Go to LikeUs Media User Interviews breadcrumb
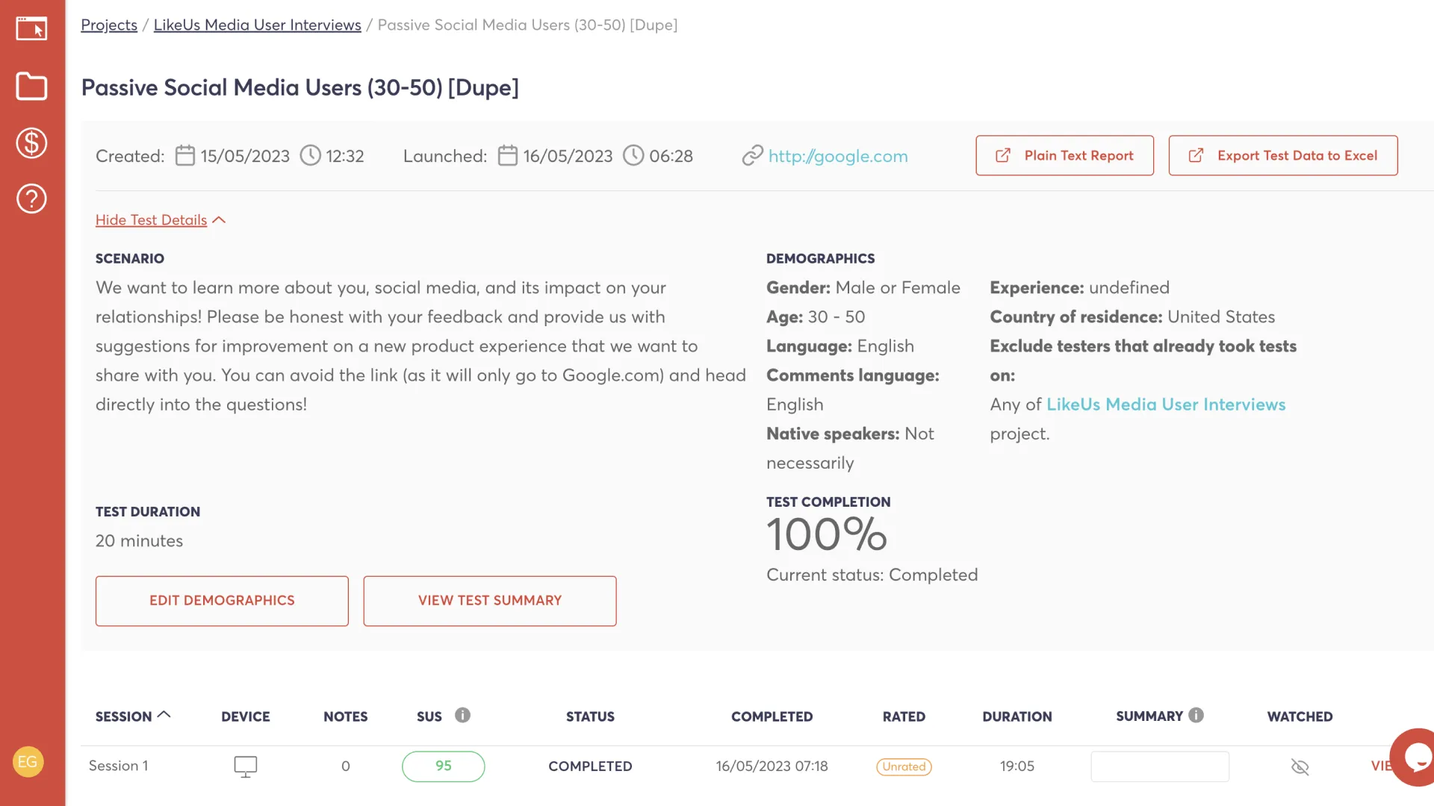This screenshot has width=1434, height=806. (258, 25)
